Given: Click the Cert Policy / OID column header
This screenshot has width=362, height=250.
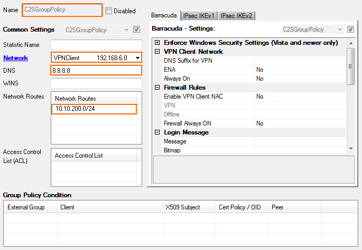Looking at the screenshot, I should [242, 207].
